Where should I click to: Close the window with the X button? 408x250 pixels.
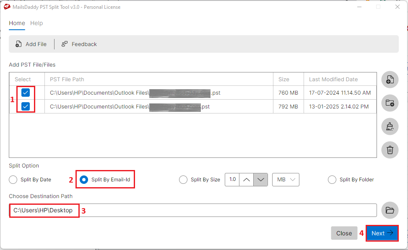pos(398,7)
